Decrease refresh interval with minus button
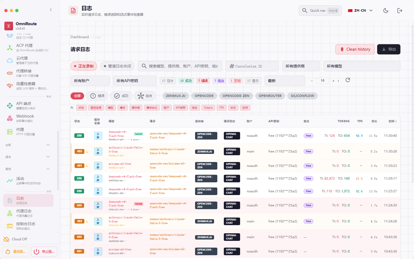The width and height of the screenshot is (414, 259). [312, 81]
